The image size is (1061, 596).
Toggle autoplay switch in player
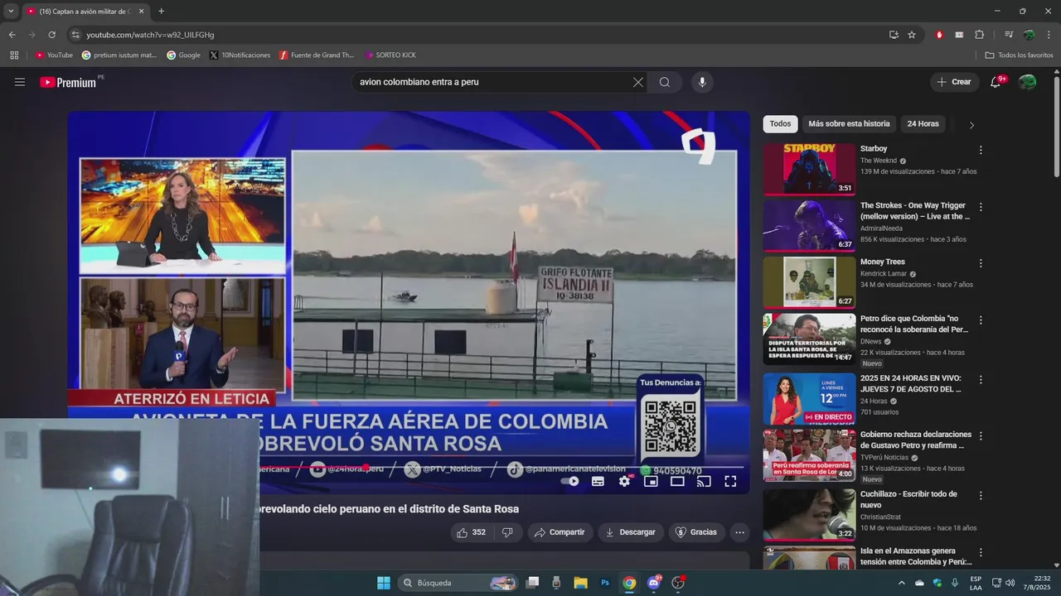[570, 481]
